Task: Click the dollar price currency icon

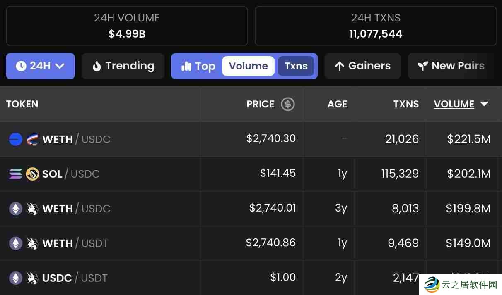Action: [x=288, y=104]
